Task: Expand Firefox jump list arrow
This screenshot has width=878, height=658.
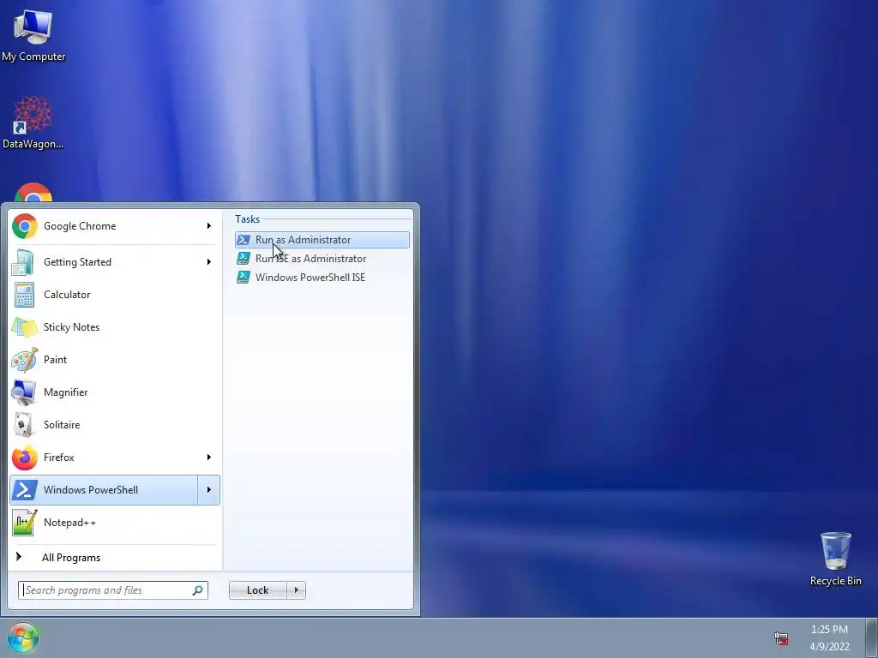Action: 209,458
